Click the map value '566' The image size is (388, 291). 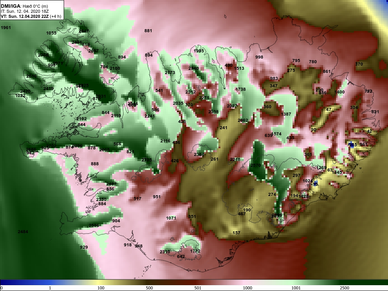coord(117,144)
